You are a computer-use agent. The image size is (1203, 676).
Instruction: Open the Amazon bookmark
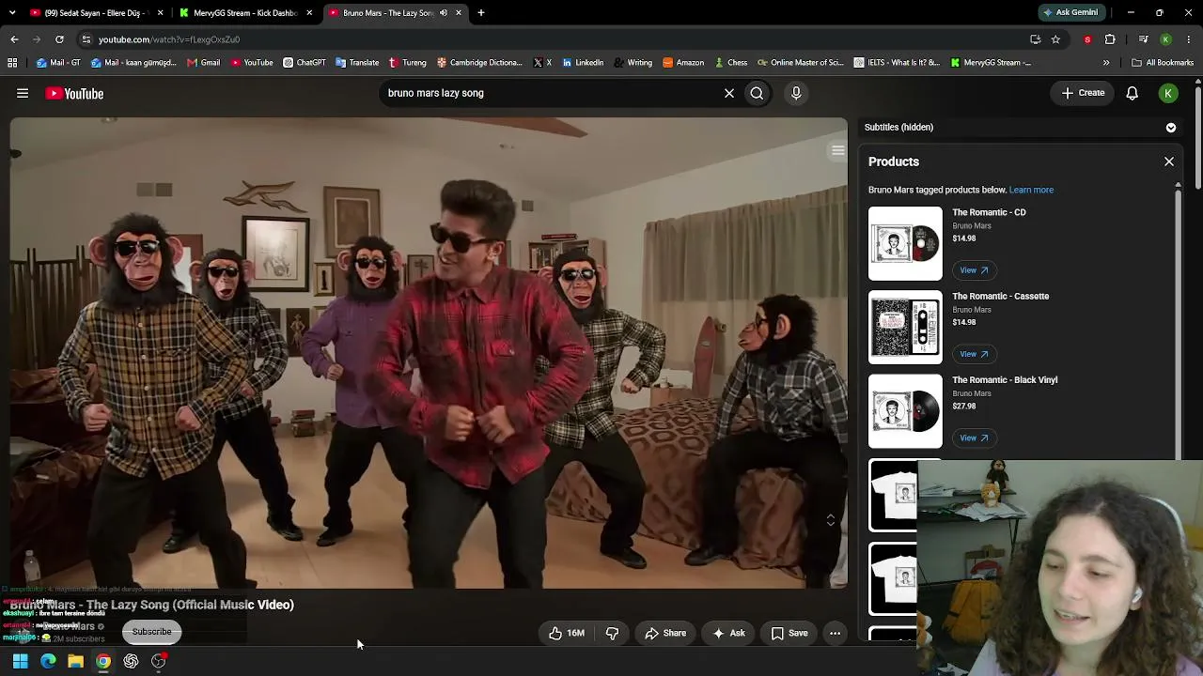[x=683, y=63]
